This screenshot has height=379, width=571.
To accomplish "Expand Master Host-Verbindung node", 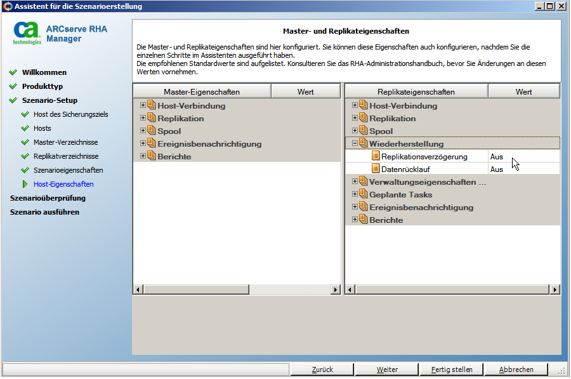I will 143,105.
